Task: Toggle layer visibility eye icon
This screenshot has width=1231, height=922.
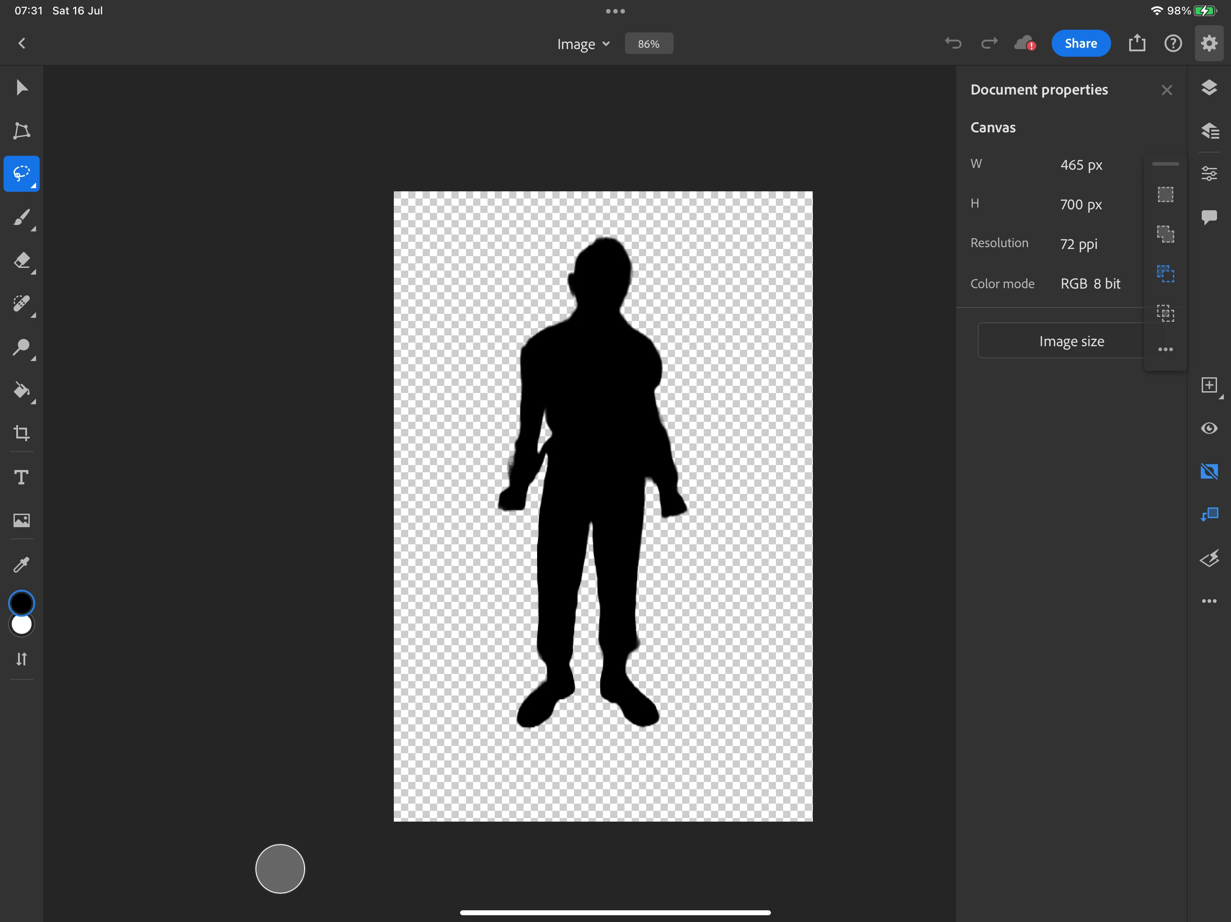Action: point(1209,428)
